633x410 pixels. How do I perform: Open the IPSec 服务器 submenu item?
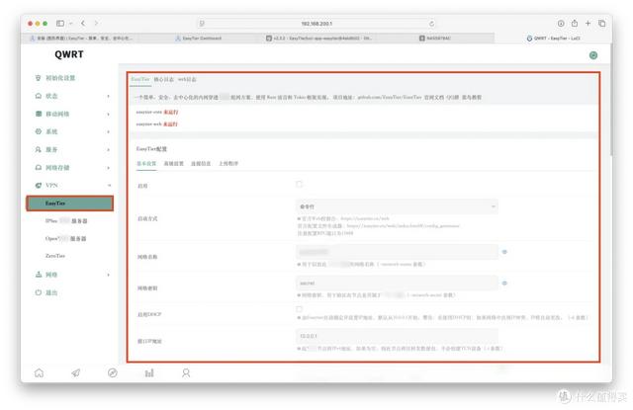click(x=66, y=221)
